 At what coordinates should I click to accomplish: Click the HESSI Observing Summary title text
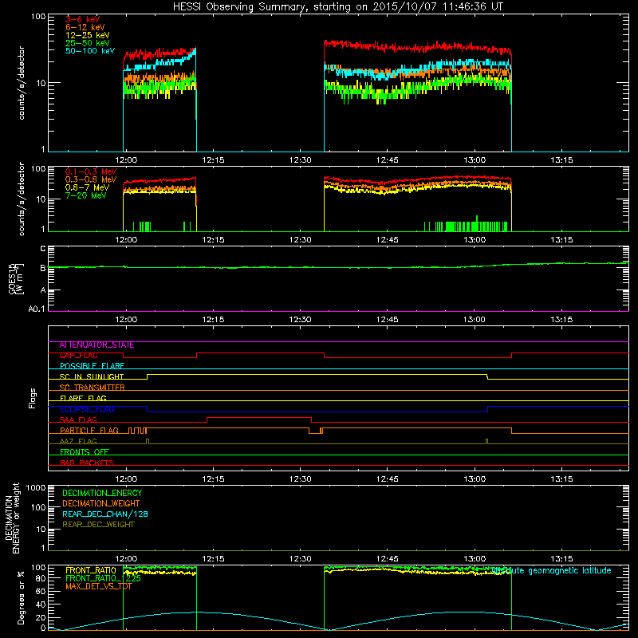point(338,7)
